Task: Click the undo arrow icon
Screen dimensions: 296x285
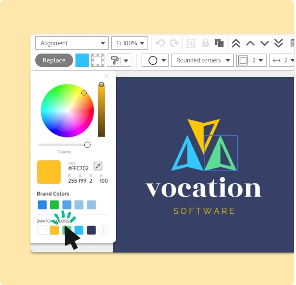Action: click(160, 43)
